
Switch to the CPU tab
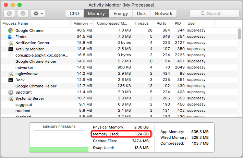[x=74, y=13]
